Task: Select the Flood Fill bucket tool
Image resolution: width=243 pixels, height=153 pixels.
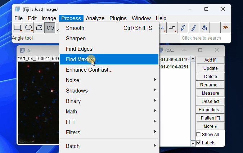Action: (x=204, y=27)
